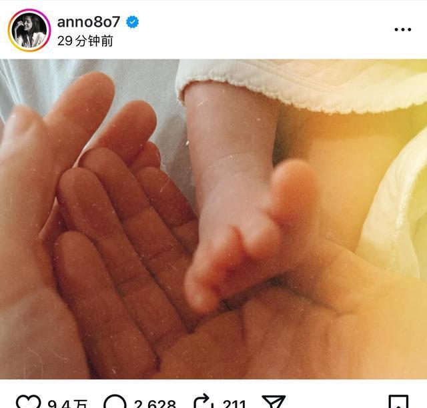427x408 pixels.
Task: Click the 211 repost count
Action: (234, 403)
